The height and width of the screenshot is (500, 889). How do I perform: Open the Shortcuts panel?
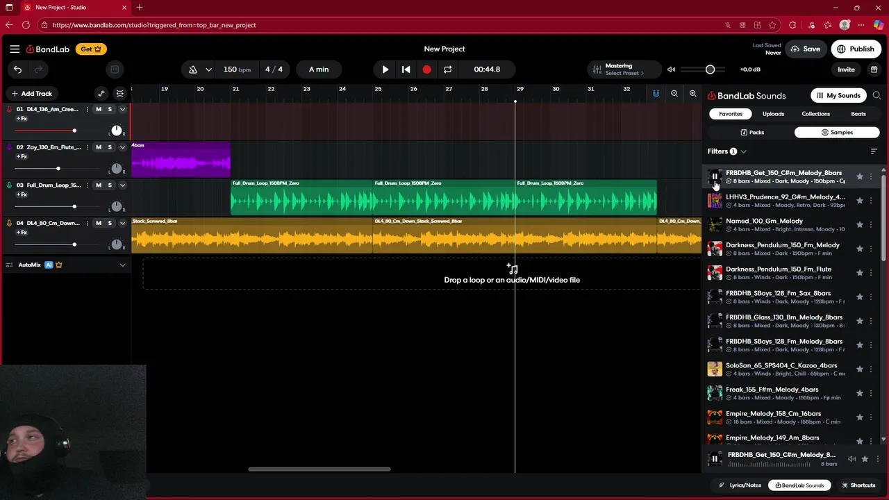[x=858, y=485]
